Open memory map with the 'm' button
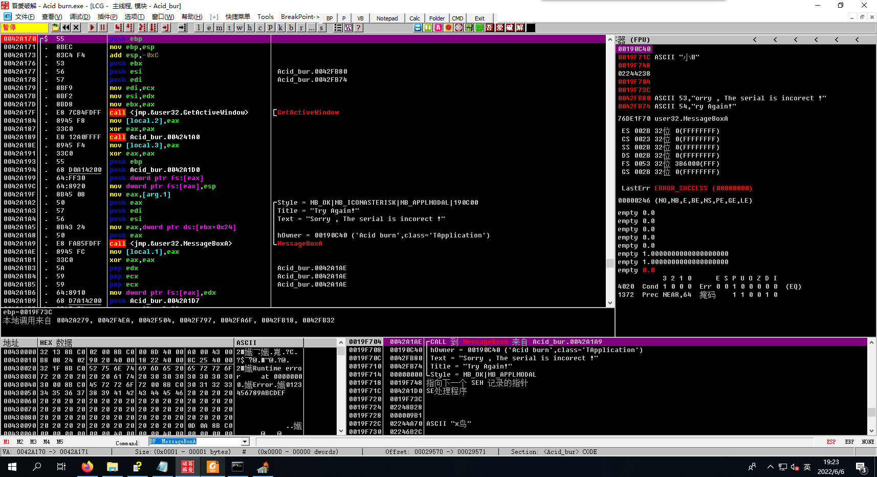 pos(219,28)
